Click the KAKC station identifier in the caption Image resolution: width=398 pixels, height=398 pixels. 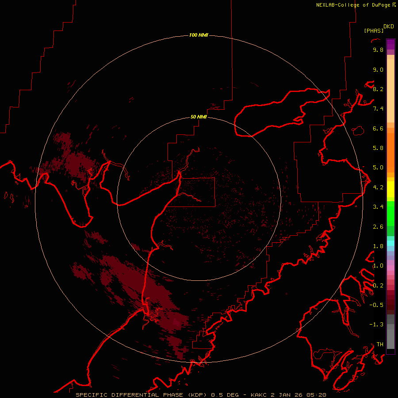[259, 395]
